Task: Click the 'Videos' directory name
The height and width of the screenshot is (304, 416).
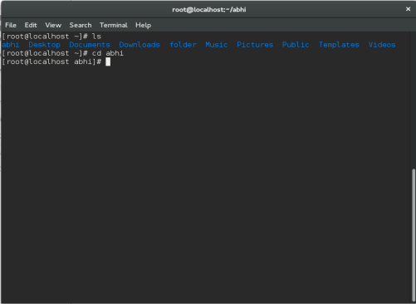Action: [x=382, y=45]
